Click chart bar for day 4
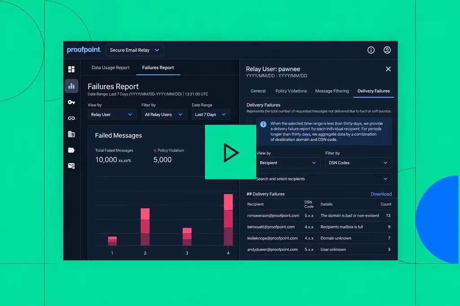The height and width of the screenshot is (306, 460). point(228,220)
